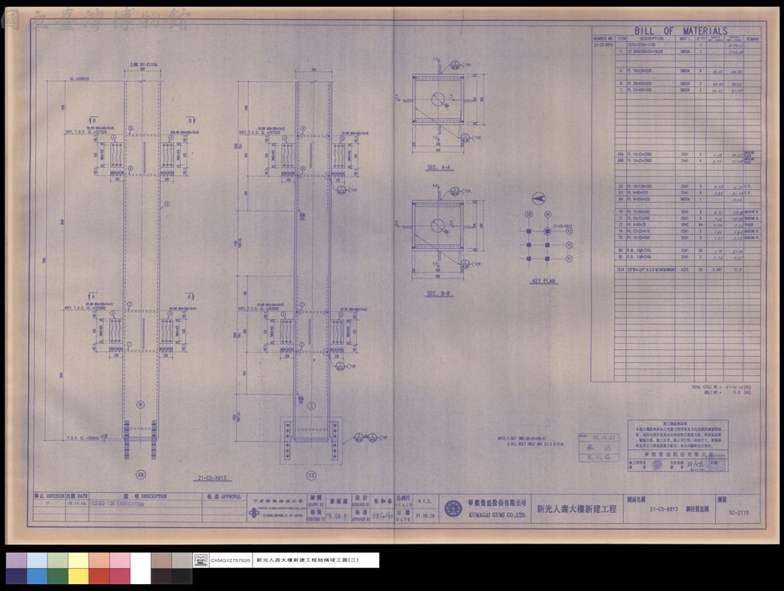
Task: Click the SEC. B-B label
Action: 438,294
